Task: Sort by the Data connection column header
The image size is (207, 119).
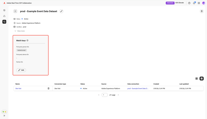Action: pos(133,84)
